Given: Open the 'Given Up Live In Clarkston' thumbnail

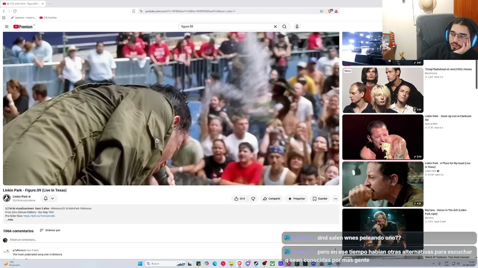Looking at the screenshot, I should point(383,137).
